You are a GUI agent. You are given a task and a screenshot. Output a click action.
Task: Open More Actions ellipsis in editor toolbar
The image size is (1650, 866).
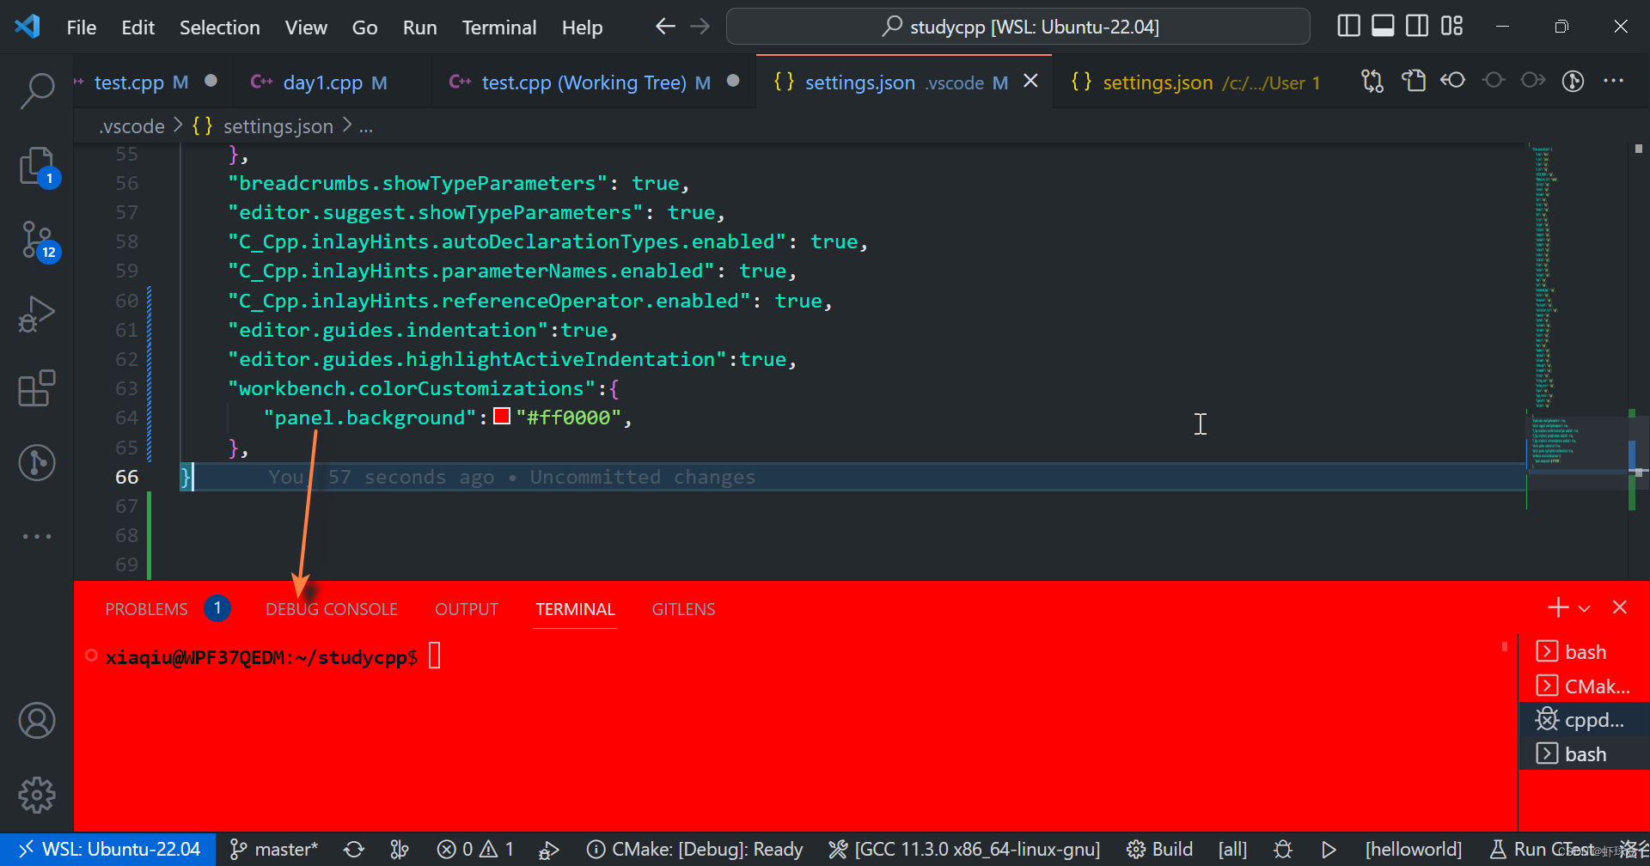coord(1614,81)
